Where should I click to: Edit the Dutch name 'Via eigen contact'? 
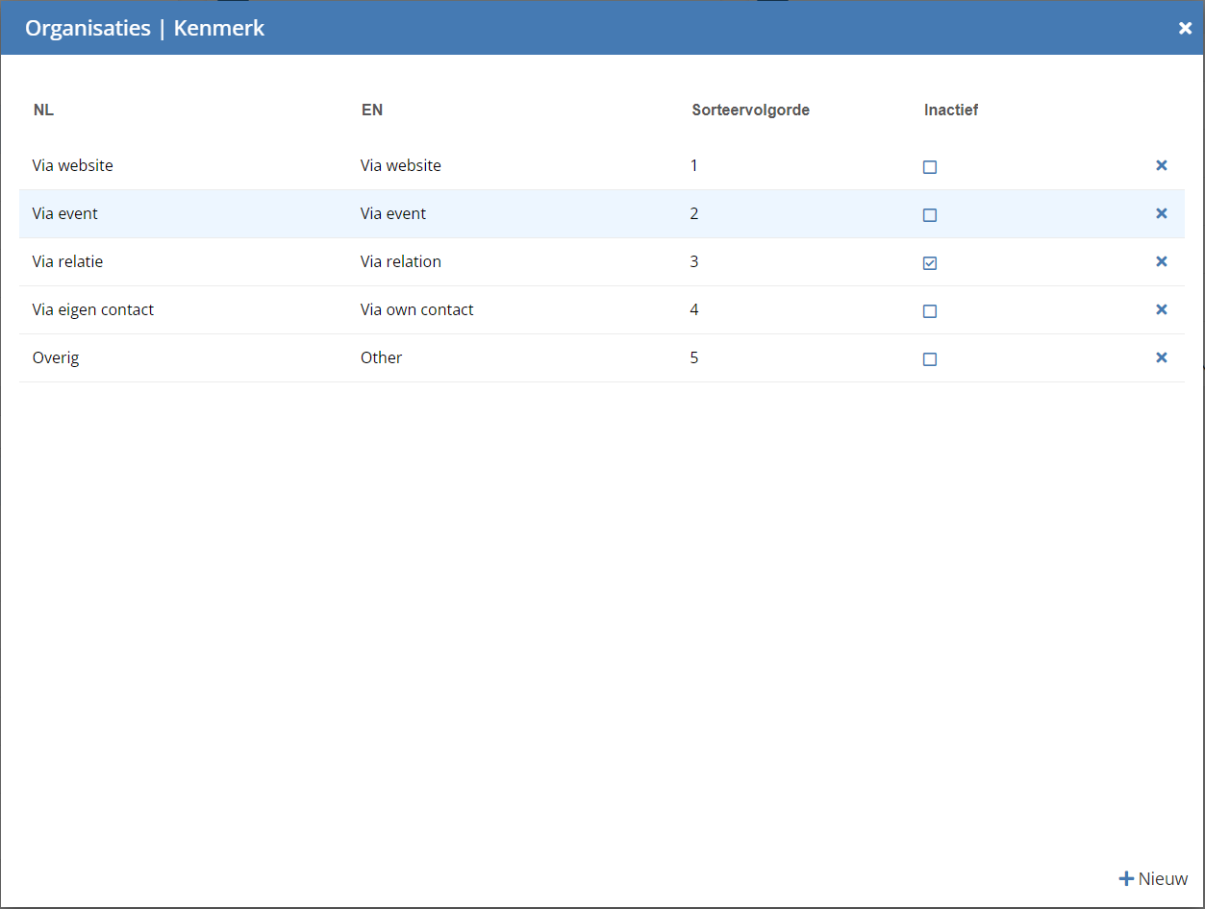pos(93,309)
